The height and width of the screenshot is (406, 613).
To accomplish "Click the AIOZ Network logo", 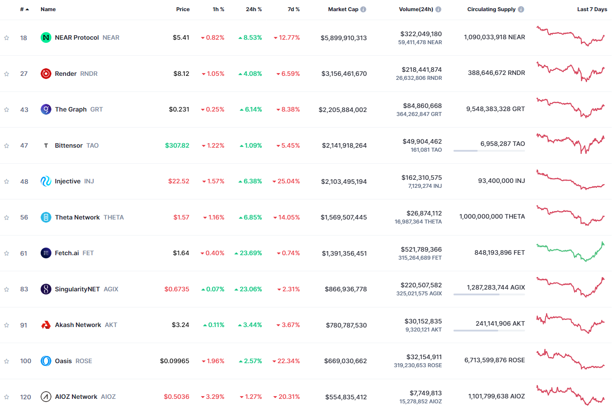I will pos(46,397).
